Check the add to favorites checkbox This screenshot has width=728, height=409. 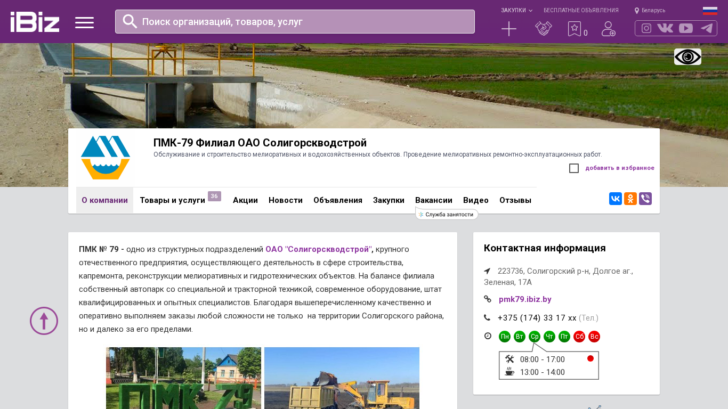(x=574, y=168)
